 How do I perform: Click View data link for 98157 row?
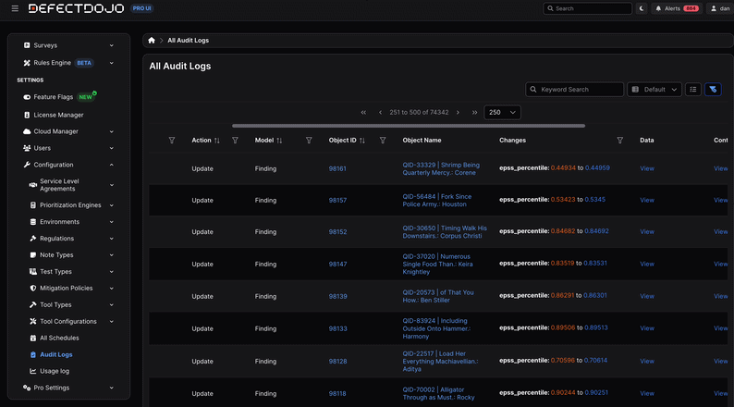point(647,200)
